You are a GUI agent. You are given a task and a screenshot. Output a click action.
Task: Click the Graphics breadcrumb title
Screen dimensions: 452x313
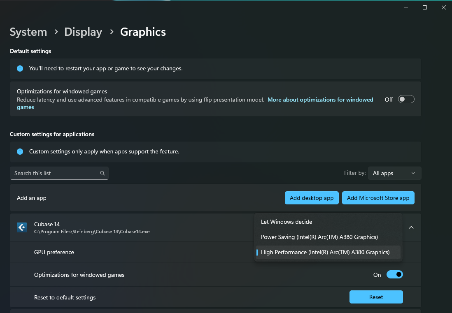click(143, 32)
